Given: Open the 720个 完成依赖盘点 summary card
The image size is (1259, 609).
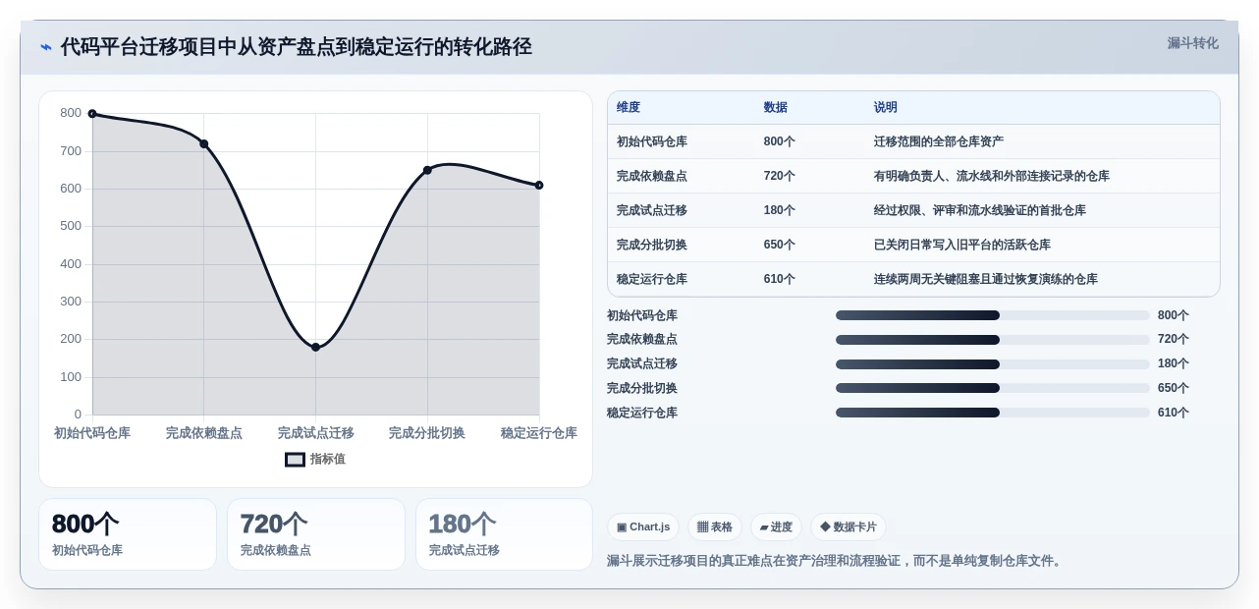Looking at the screenshot, I should (316, 534).
